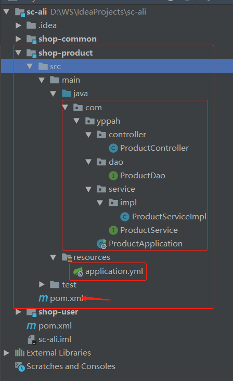Click the shop-user module folder icon
Viewport: 233px width, 381px height.
tap(31, 312)
